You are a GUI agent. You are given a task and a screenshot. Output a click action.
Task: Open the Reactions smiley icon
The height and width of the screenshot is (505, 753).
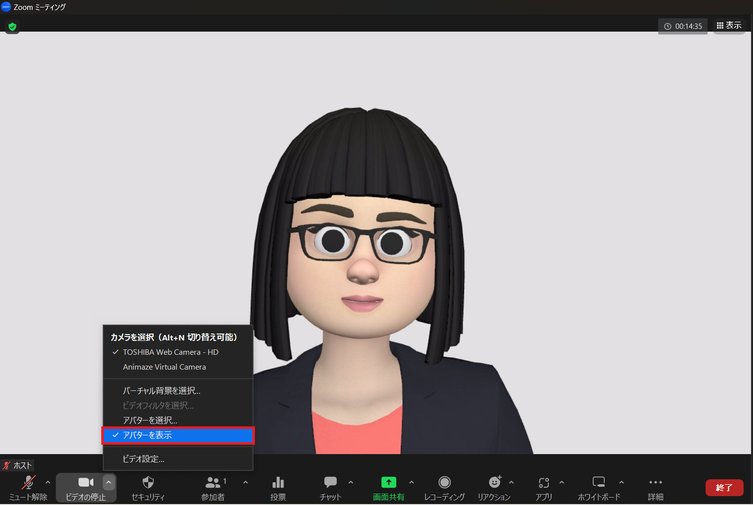pos(494,487)
